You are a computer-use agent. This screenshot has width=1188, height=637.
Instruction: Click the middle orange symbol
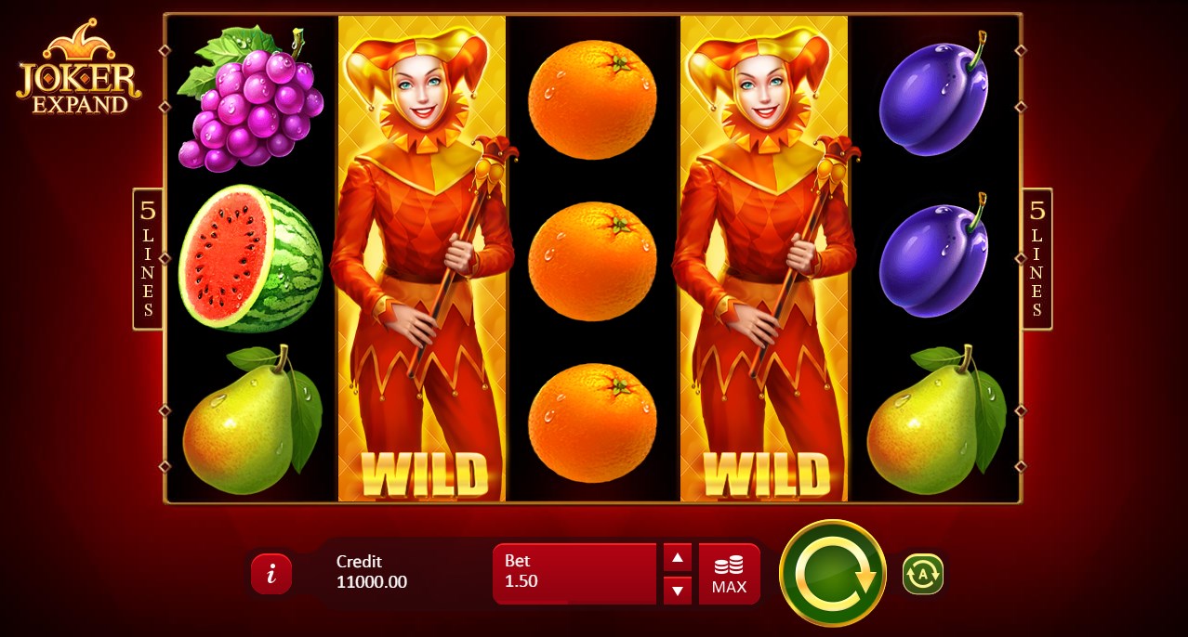(x=592, y=261)
